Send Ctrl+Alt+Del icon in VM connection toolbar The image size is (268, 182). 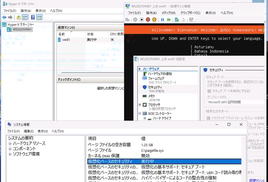click(x=128, y=20)
